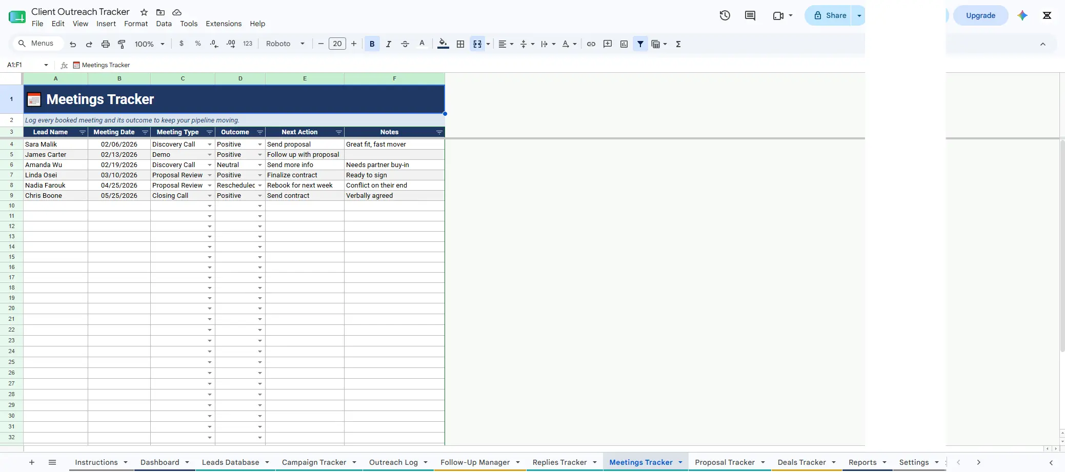
Task: Click the insert chart icon
Action: click(624, 44)
